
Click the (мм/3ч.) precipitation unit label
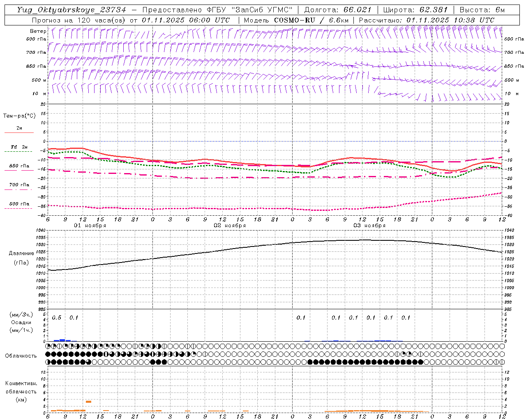pyautogui.click(x=21, y=315)
